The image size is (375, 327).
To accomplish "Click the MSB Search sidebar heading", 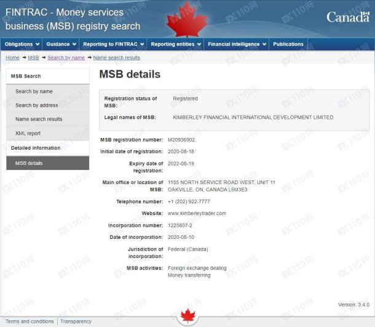I will coord(26,76).
